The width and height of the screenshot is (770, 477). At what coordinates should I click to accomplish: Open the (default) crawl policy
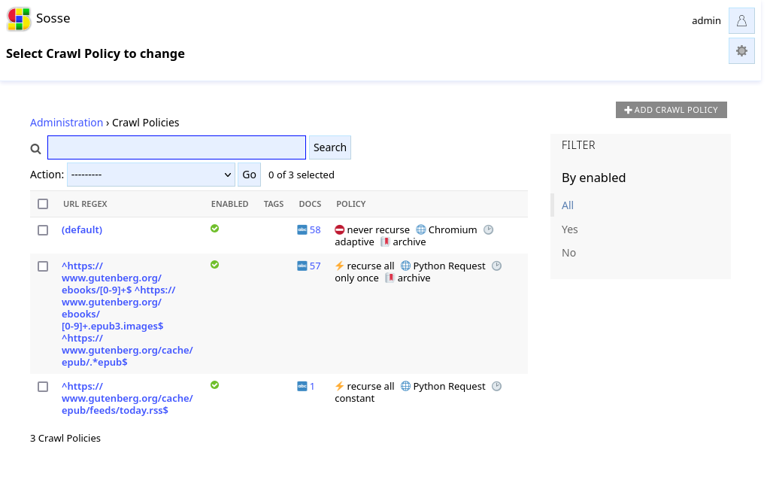(x=82, y=230)
